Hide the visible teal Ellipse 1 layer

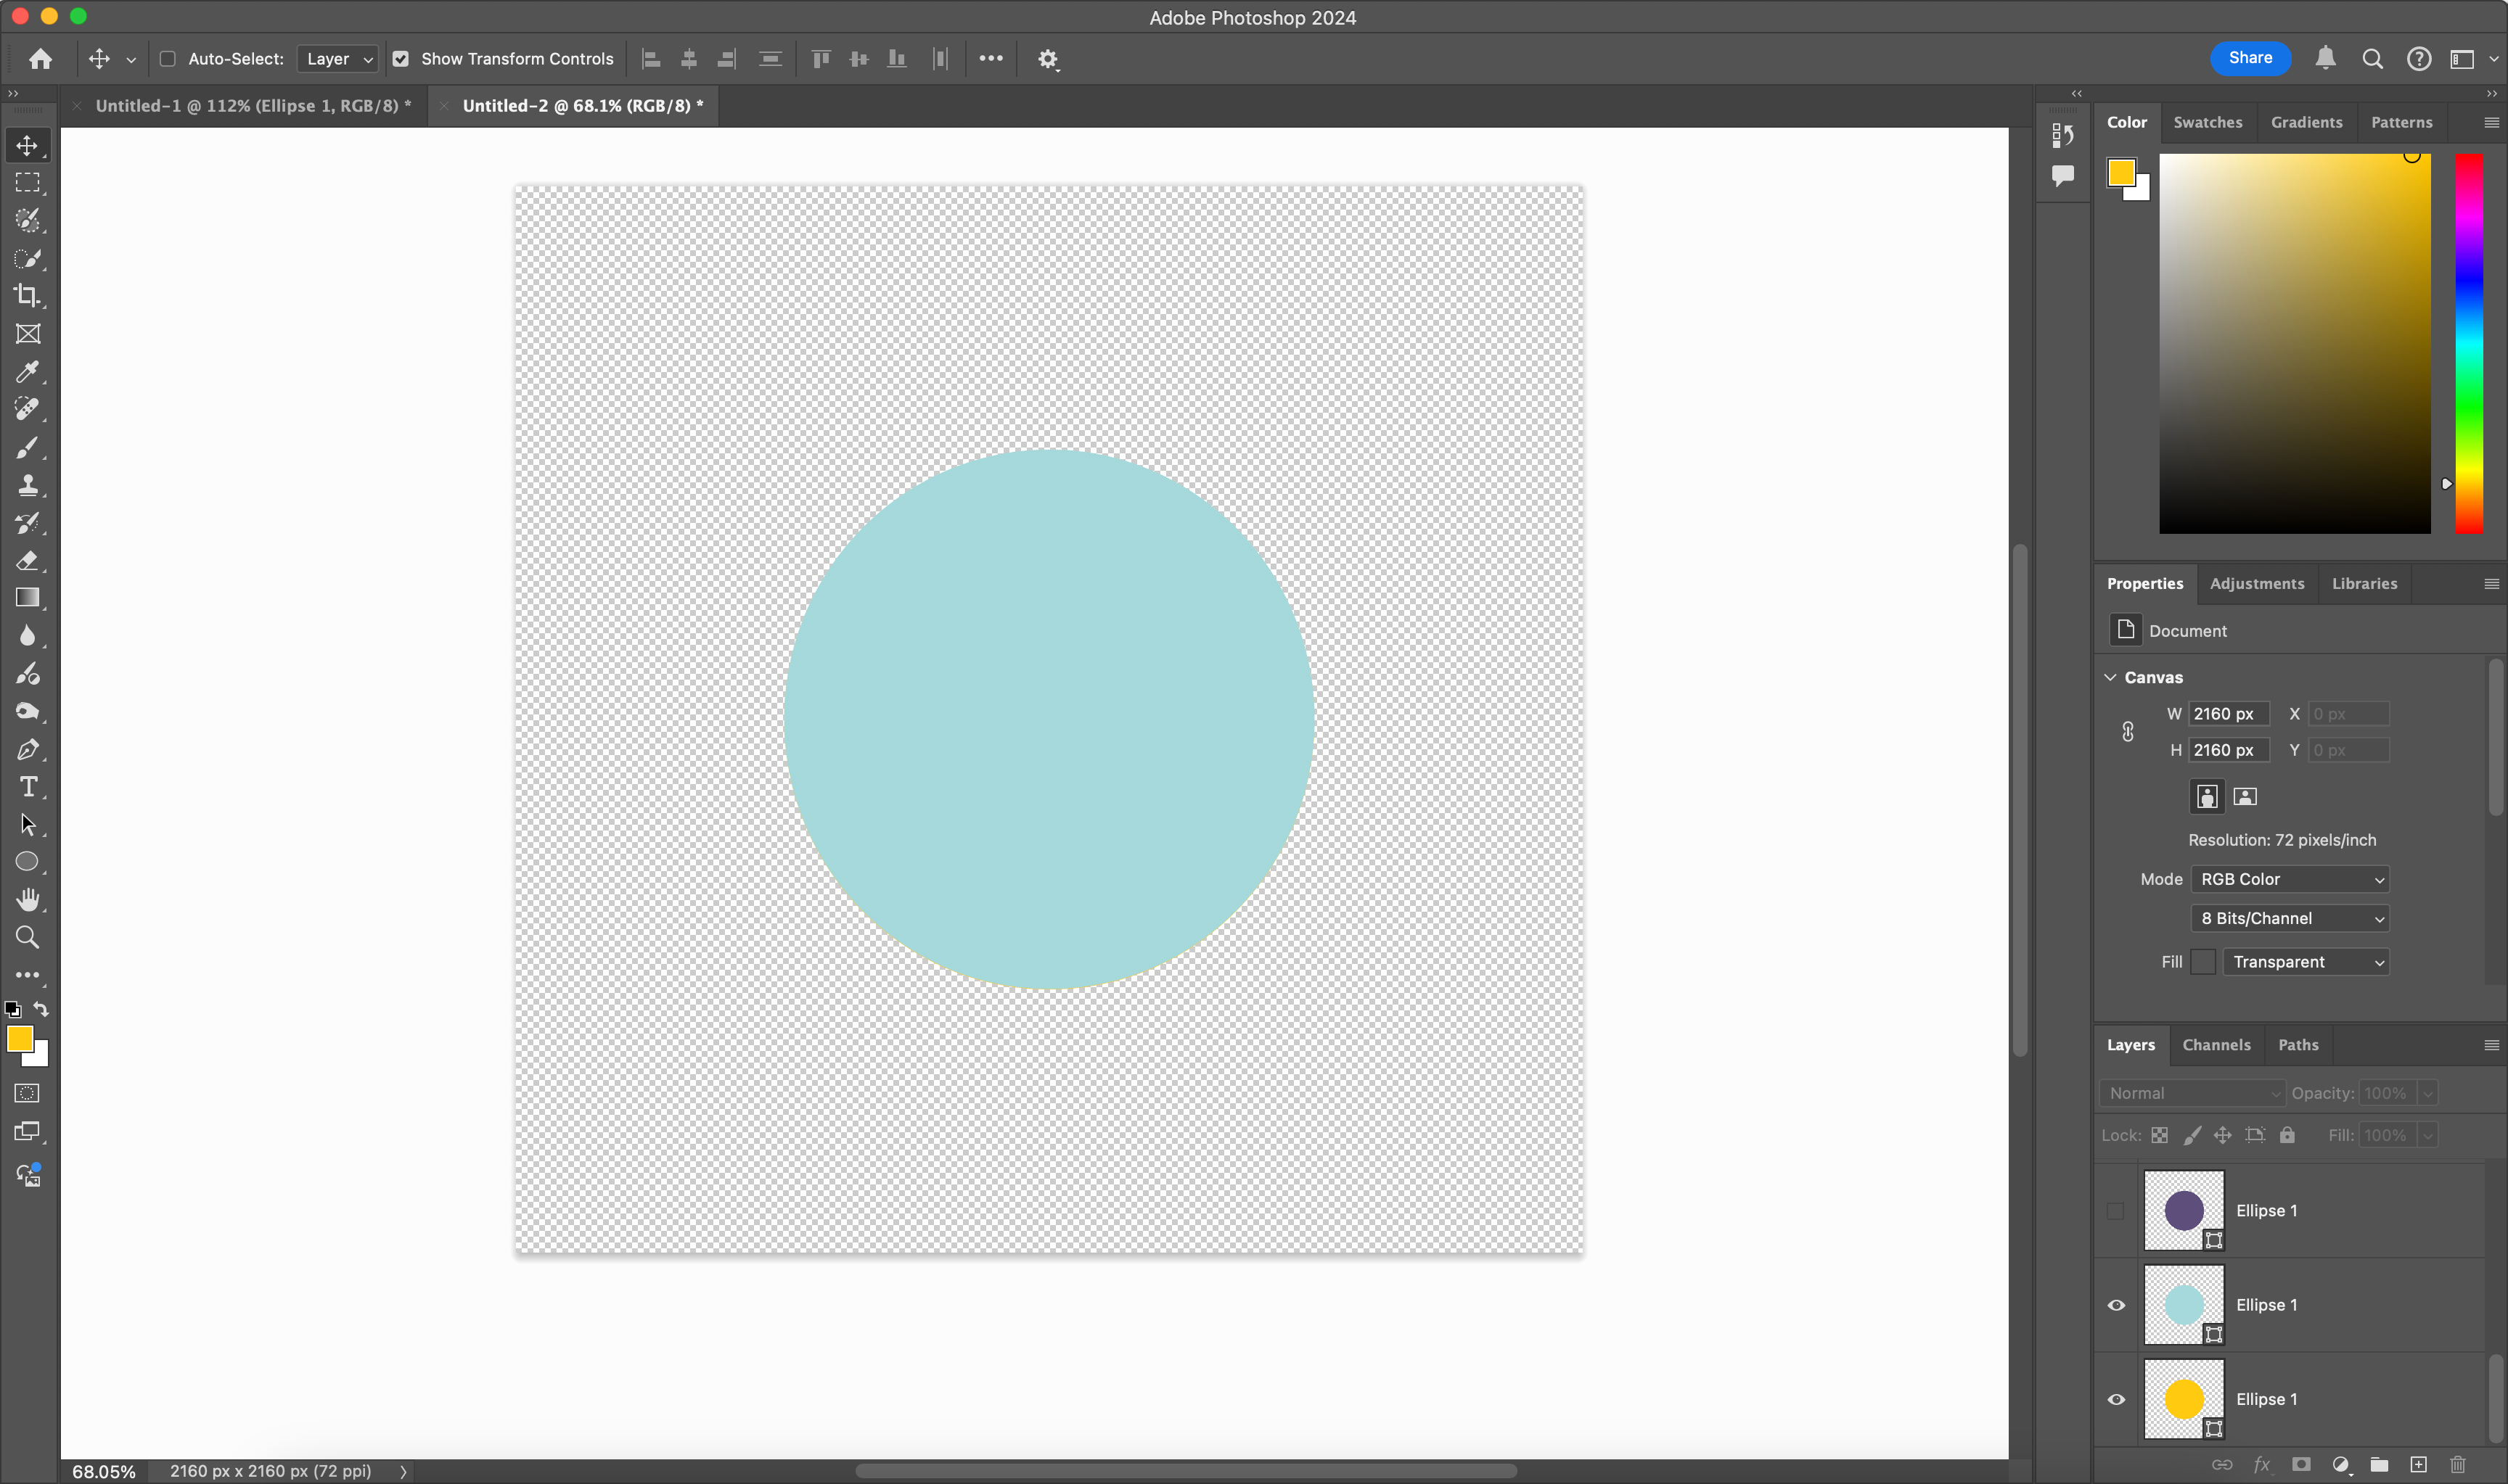tap(2117, 1304)
